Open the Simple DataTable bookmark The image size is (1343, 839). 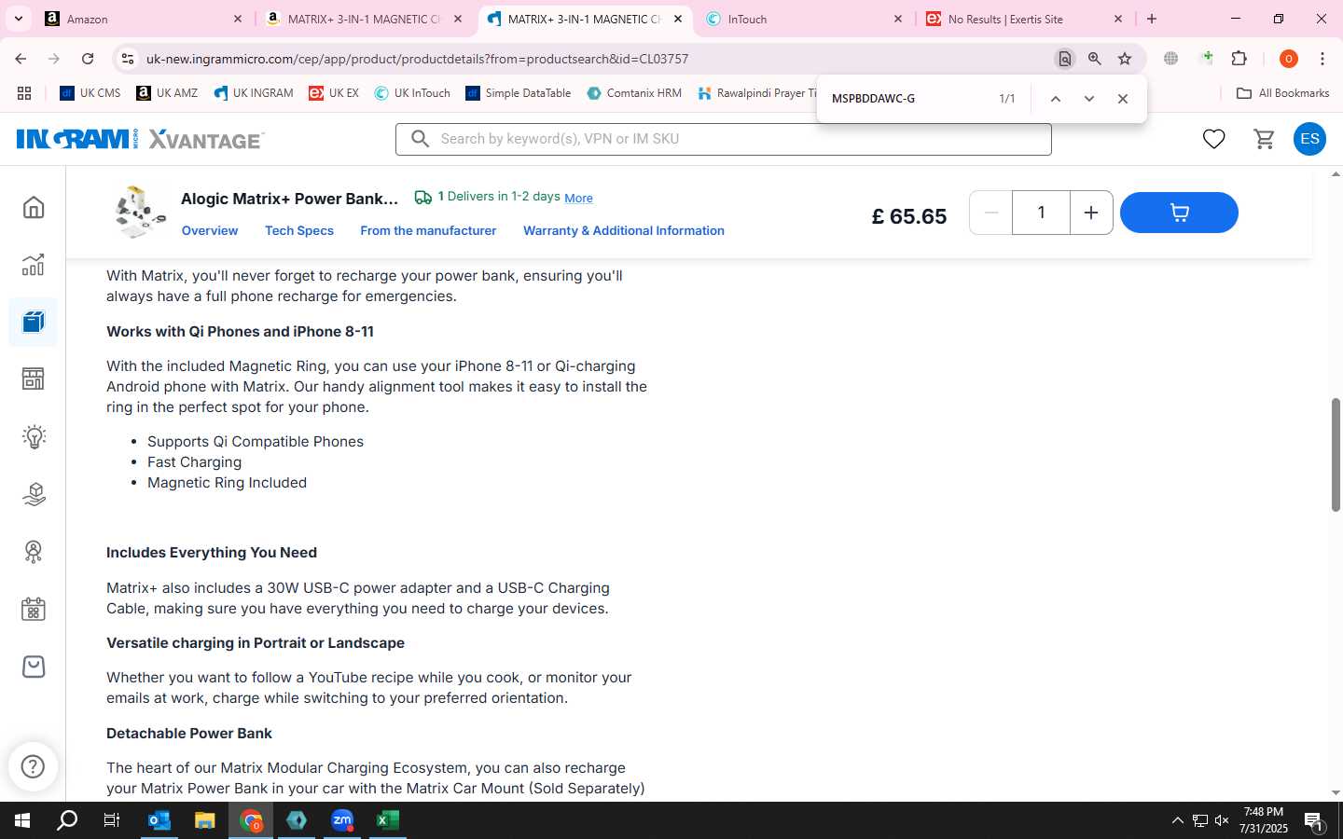[x=519, y=93]
